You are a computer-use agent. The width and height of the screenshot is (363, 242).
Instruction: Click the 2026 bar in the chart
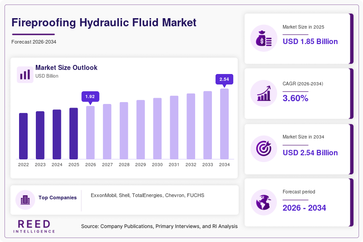tap(90, 133)
